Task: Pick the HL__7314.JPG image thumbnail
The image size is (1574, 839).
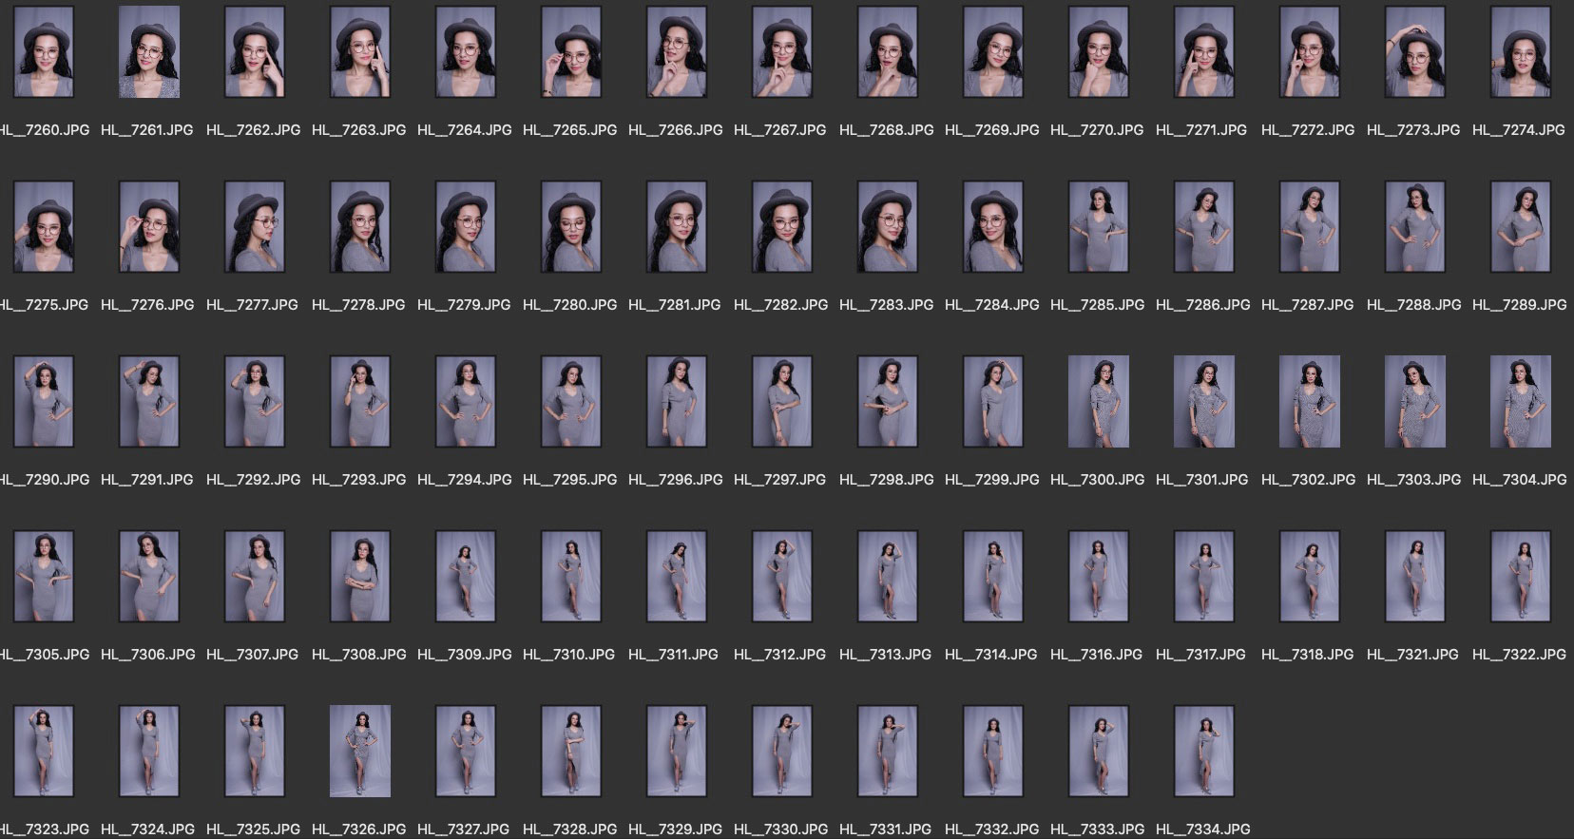Action: 993,577
